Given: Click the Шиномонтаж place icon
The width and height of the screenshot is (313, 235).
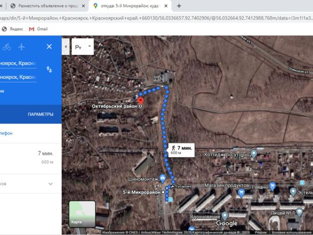Looking at the screenshot, I should [163, 179].
